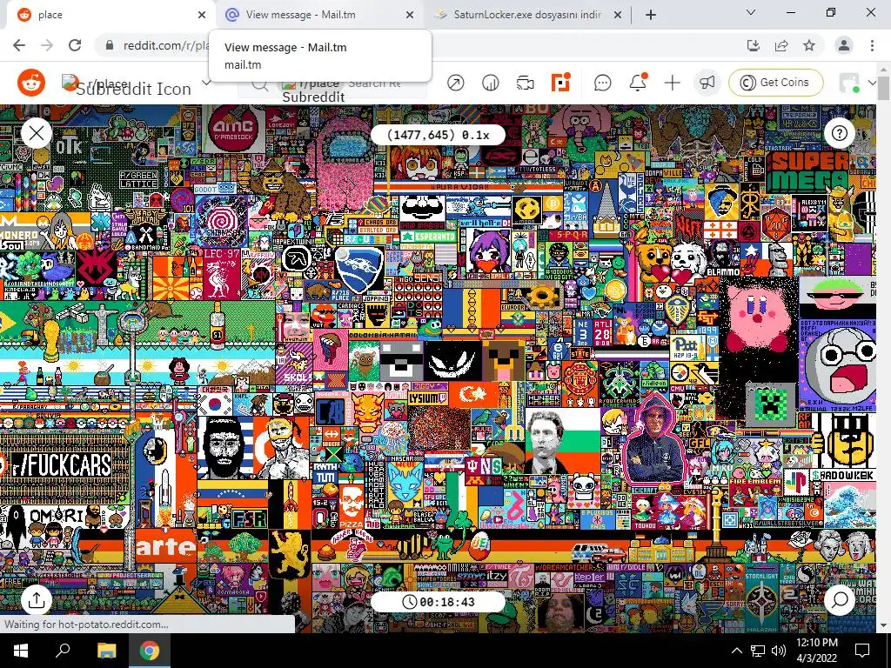Open a new browser tab
891x668 pixels.
point(651,15)
